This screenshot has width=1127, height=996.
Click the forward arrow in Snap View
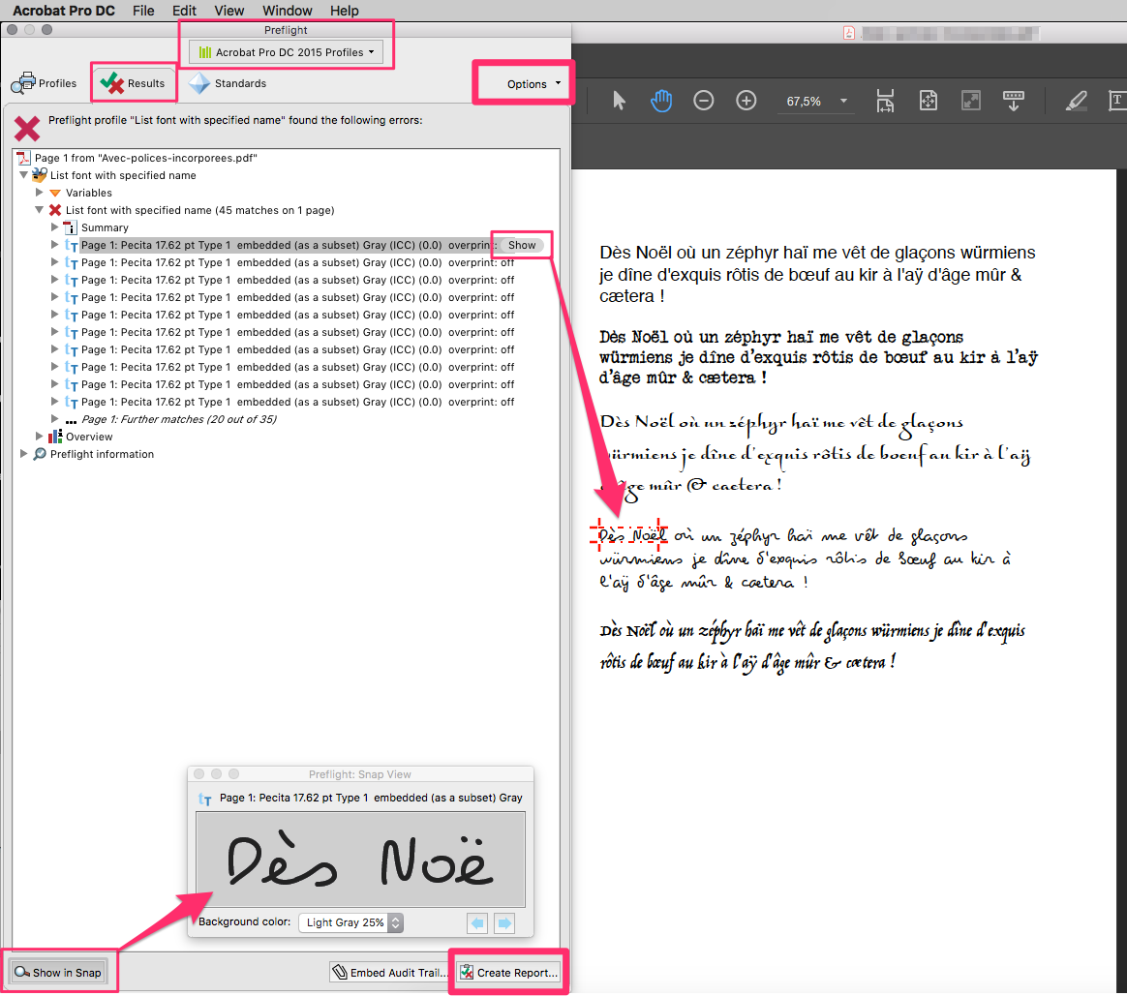click(503, 923)
